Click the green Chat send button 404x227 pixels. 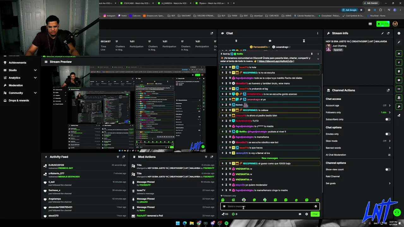[315, 214]
